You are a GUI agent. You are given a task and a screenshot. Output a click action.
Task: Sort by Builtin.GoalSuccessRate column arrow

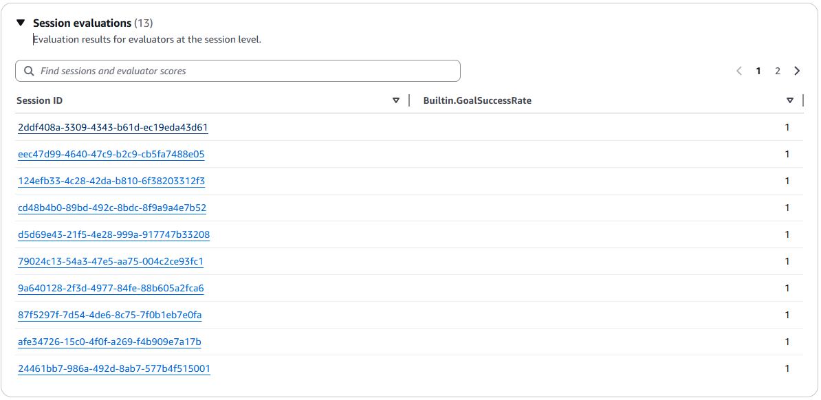[x=790, y=100]
